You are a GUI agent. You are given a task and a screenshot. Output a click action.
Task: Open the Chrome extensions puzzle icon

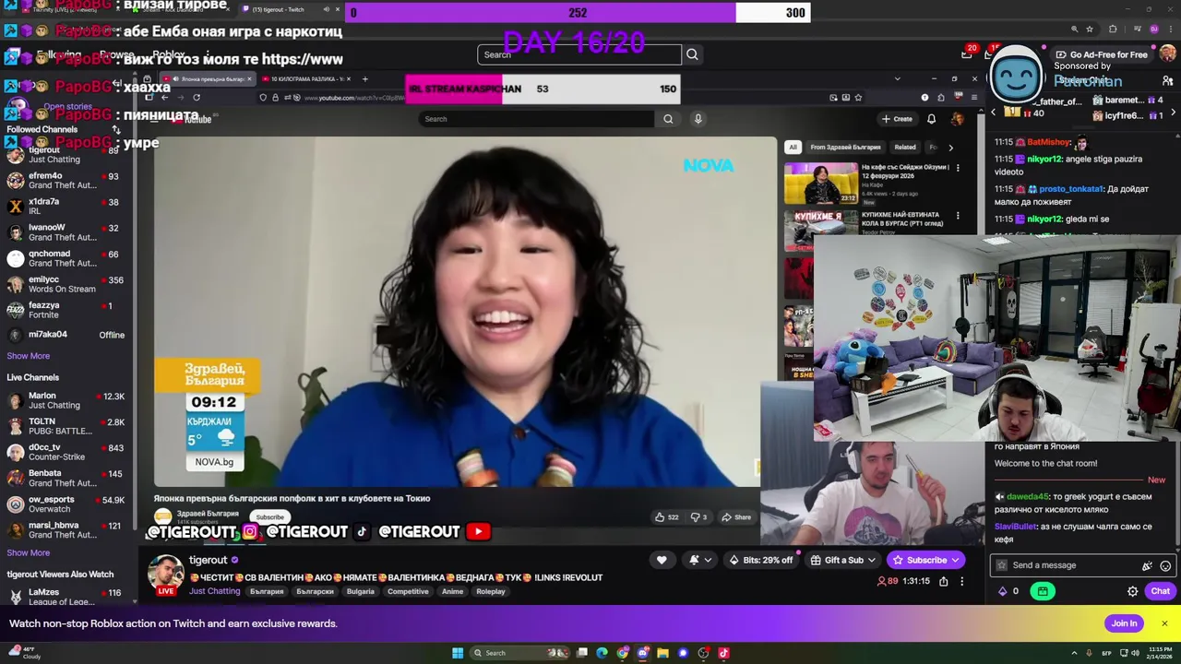click(1113, 30)
